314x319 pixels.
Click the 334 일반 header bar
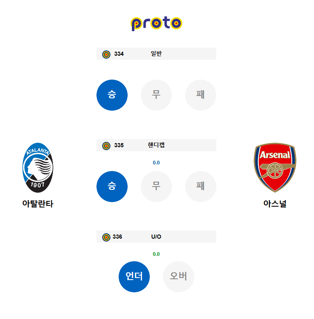pos(156,54)
